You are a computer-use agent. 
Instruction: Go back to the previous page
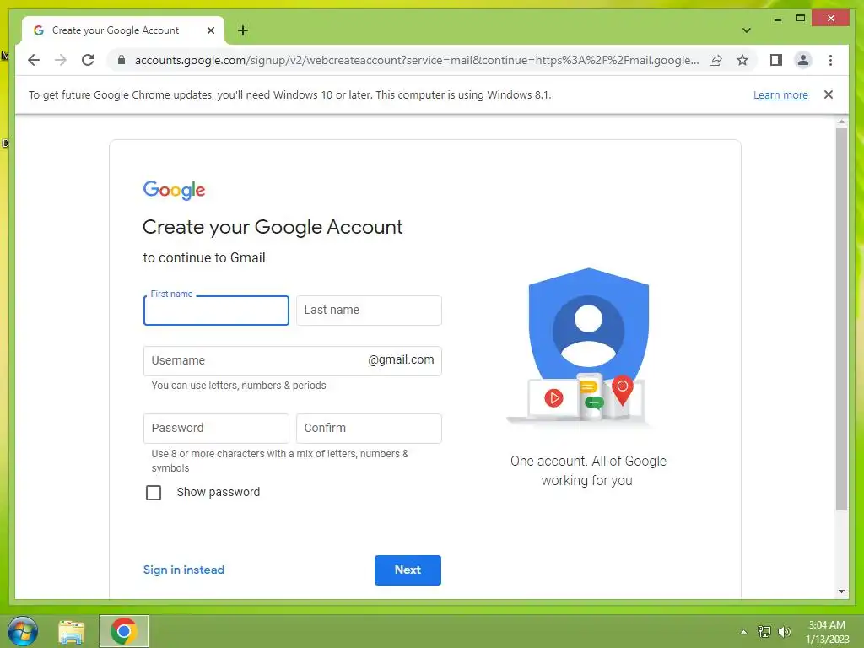click(x=34, y=60)
